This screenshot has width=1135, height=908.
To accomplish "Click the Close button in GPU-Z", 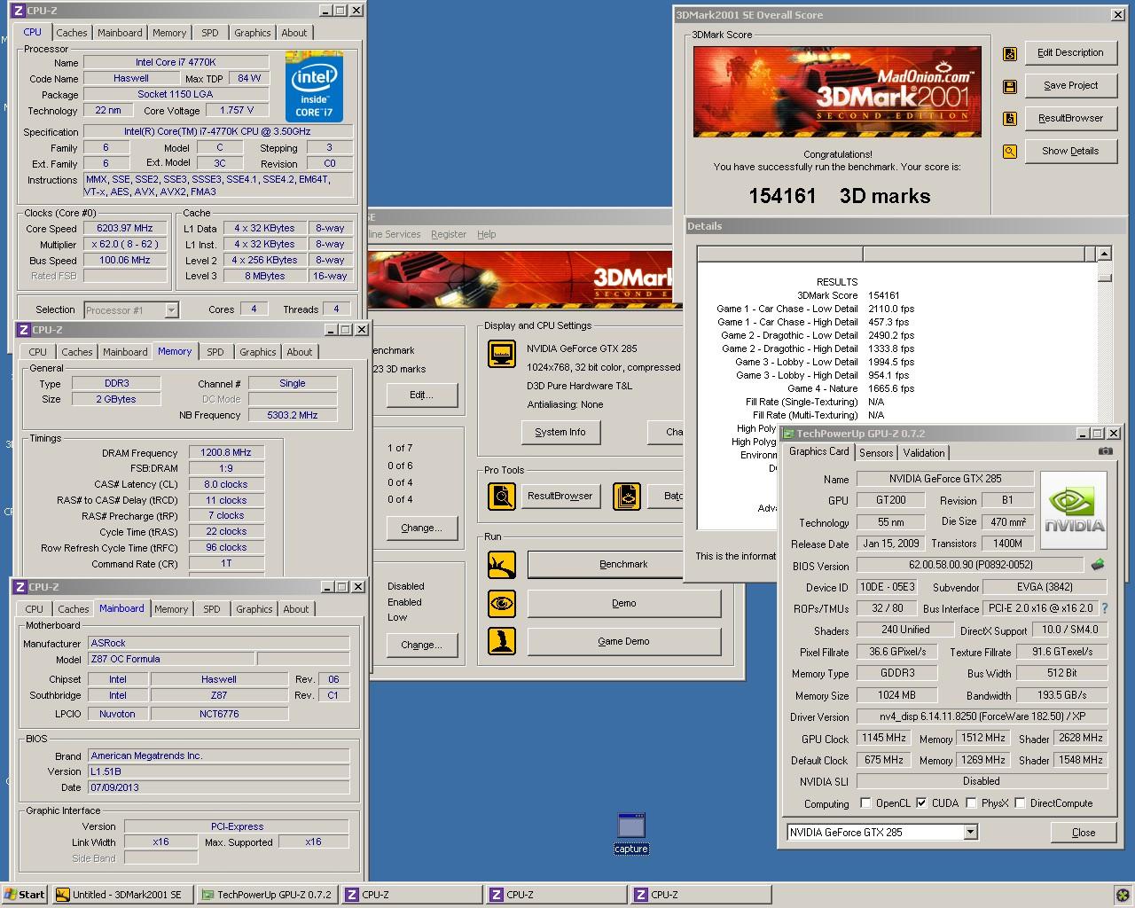I will tap(1084, 833).
